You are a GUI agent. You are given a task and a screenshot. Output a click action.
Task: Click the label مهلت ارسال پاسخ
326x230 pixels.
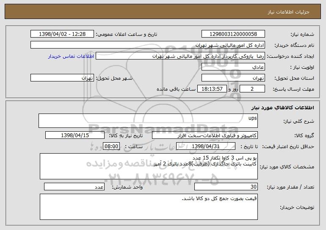(293, 89)
